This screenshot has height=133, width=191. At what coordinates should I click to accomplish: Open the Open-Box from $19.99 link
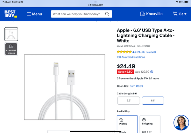pyautogui.click(x=136, y=86)
